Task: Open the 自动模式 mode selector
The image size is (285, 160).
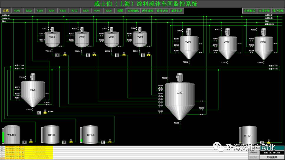Action: coord(250,11)
